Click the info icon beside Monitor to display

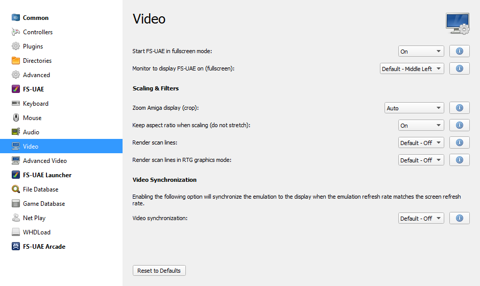pyautogui.click(x=459, y=69)
